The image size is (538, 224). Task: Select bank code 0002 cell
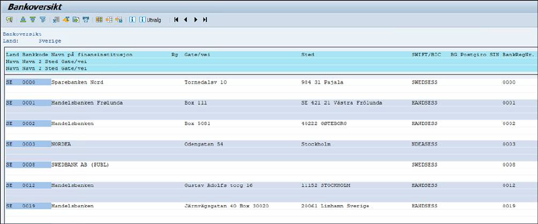point(29,124)
